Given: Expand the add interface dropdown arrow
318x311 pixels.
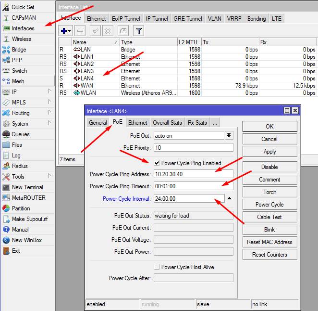Looking at the screenshot, I should 70,31.
